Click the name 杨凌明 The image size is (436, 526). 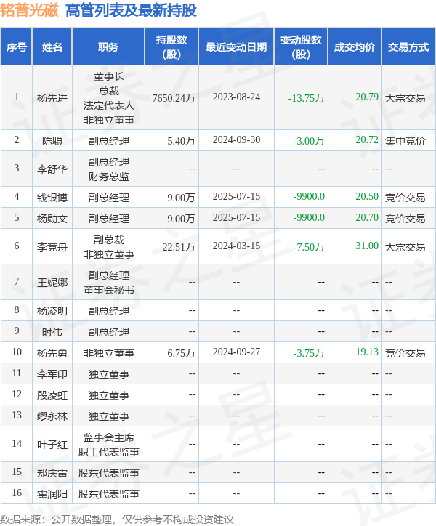[52, 311]
